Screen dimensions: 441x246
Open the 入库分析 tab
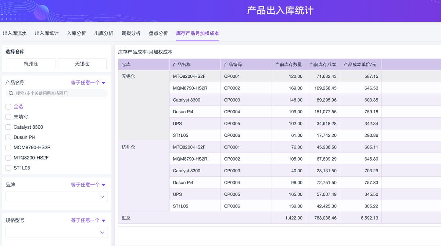coord(76,33)
